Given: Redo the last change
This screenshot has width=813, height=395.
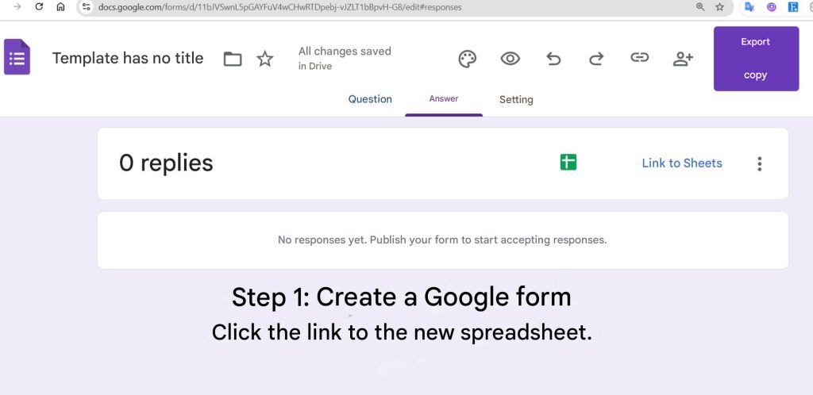Looking at the screenshot, I should tap(596, 59).
